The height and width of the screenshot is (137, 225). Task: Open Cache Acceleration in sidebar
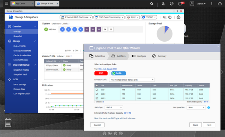22,55
